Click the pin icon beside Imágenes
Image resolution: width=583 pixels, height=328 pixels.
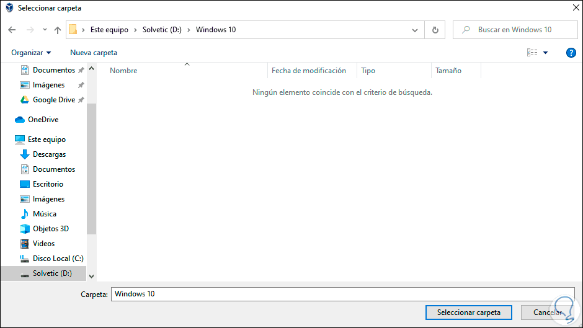point(81,85)
